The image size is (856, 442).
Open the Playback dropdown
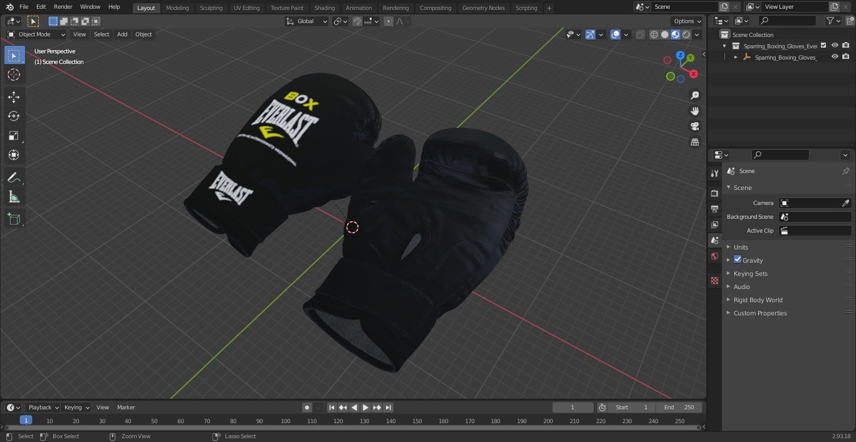(x=43, y=408)
